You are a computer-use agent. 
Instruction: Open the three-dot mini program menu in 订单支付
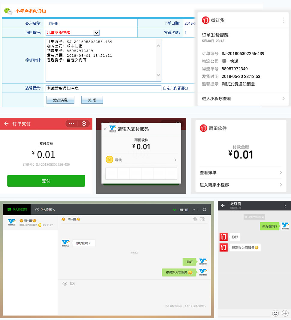tap(71, 124)
